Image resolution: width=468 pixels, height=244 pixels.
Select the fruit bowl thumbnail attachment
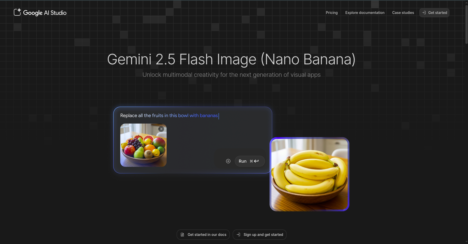pyautogui.click(x=143, y=145)
